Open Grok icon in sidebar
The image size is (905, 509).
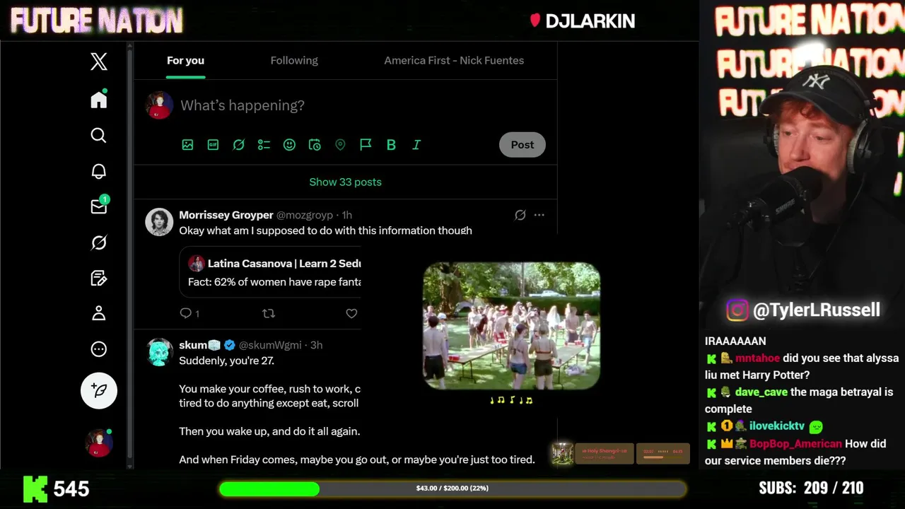[x=99, y=242]
